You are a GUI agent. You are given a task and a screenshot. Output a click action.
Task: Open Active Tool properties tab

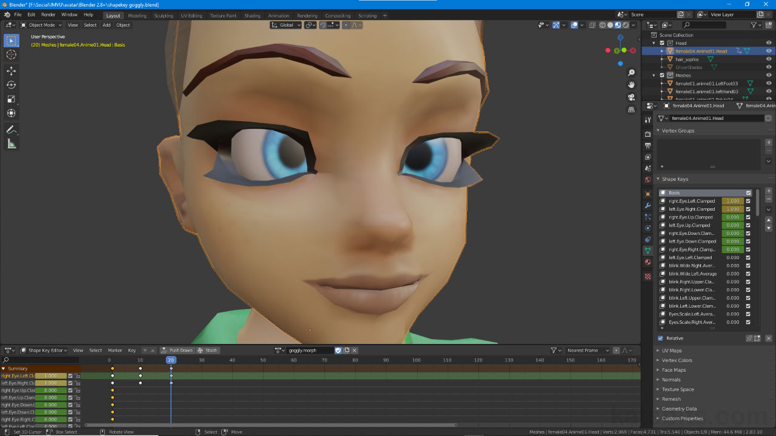point(647,120)
